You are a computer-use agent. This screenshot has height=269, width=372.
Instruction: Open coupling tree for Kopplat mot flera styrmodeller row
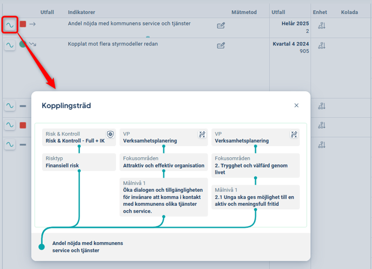(10, 45)
